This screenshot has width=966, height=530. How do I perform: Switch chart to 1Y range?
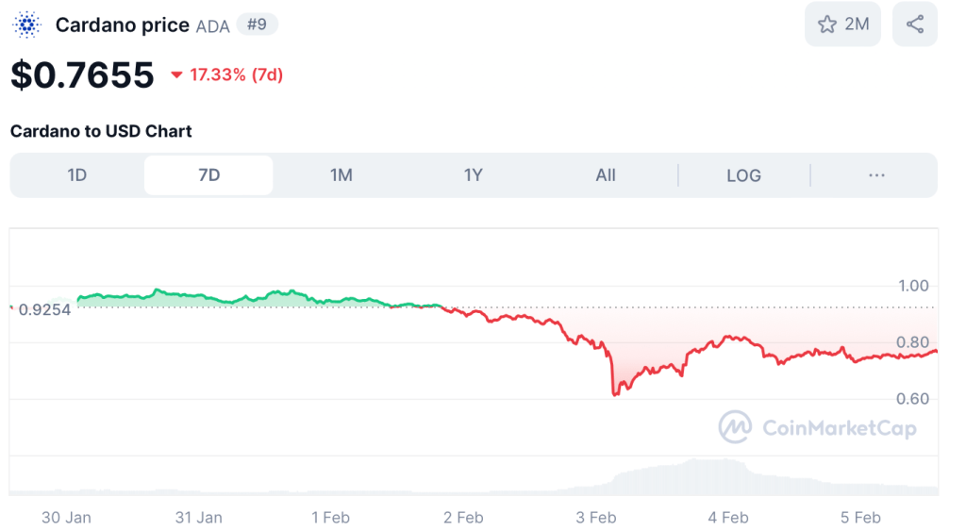[x=473, y=175]
